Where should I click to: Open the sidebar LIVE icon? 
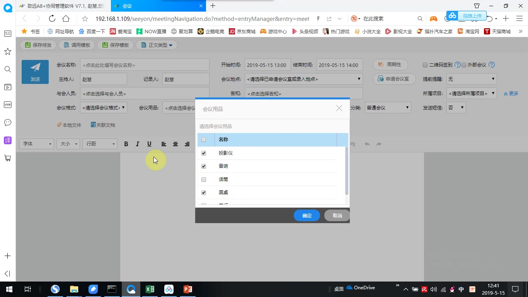click(x=7, y=104)
